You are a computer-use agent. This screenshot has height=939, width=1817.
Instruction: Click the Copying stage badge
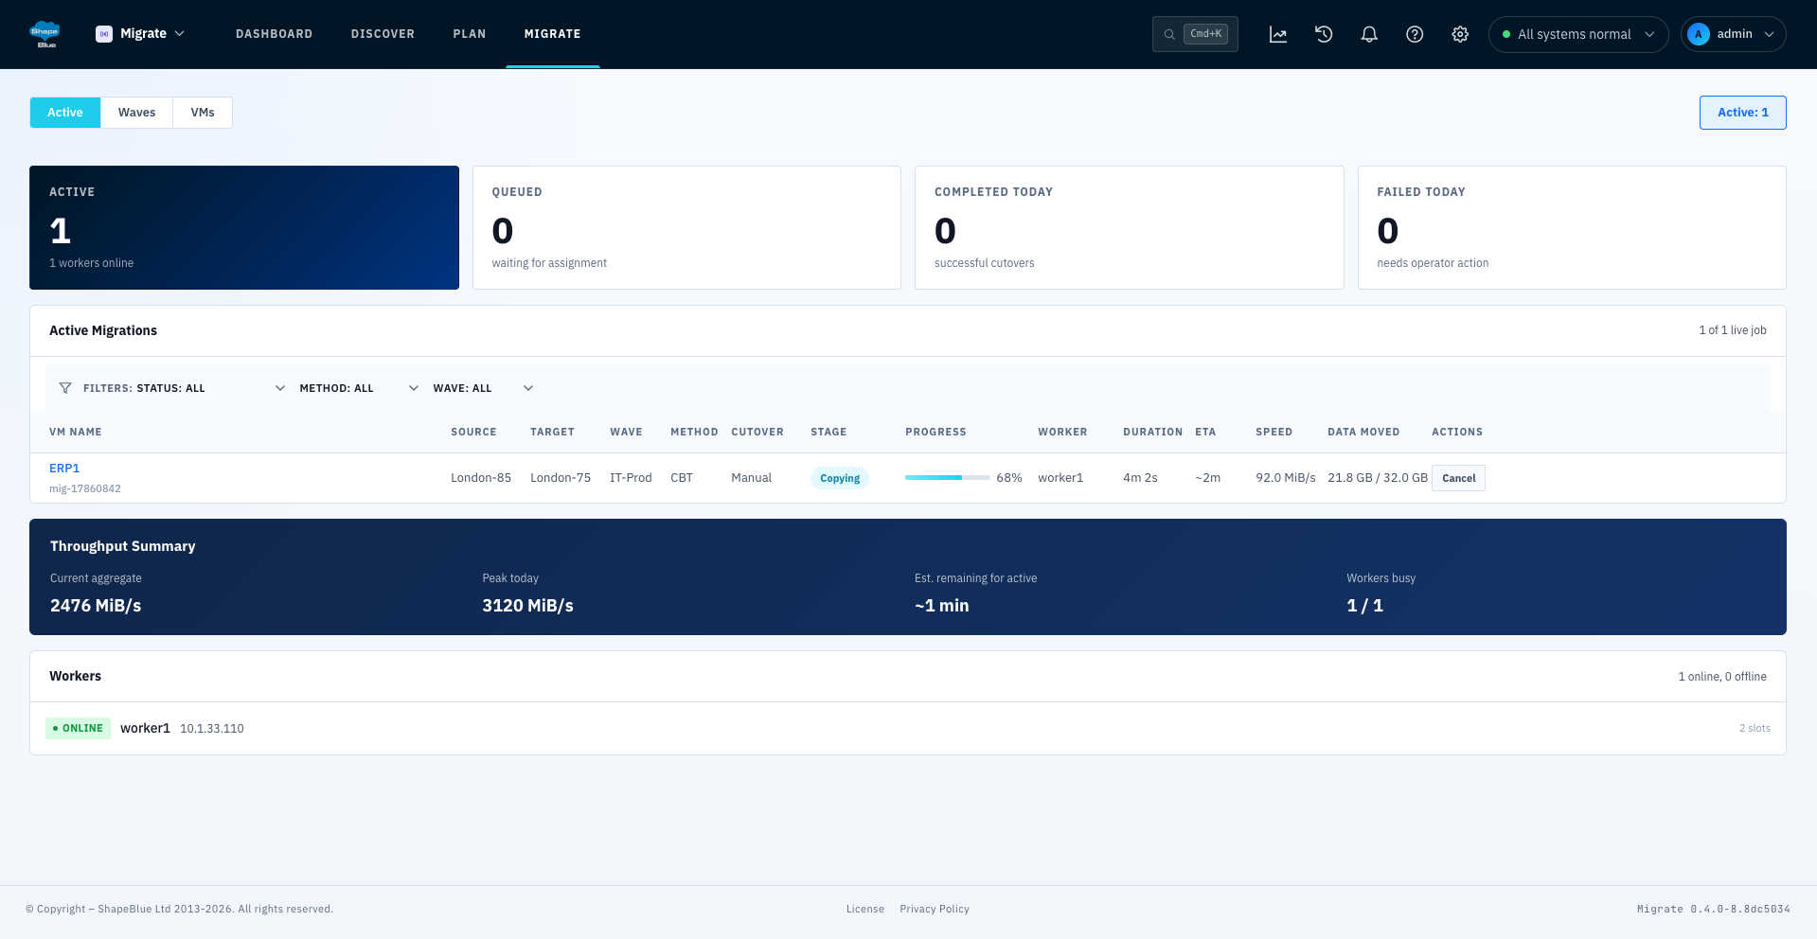point(840,478)
